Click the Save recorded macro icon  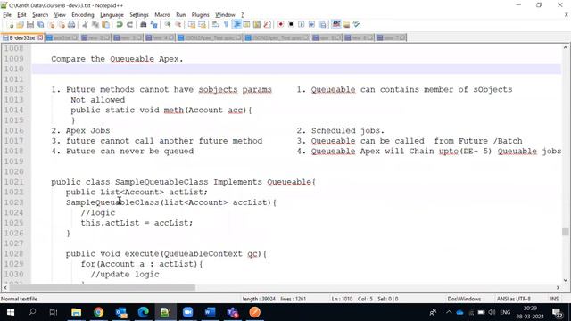click(322, 24)
